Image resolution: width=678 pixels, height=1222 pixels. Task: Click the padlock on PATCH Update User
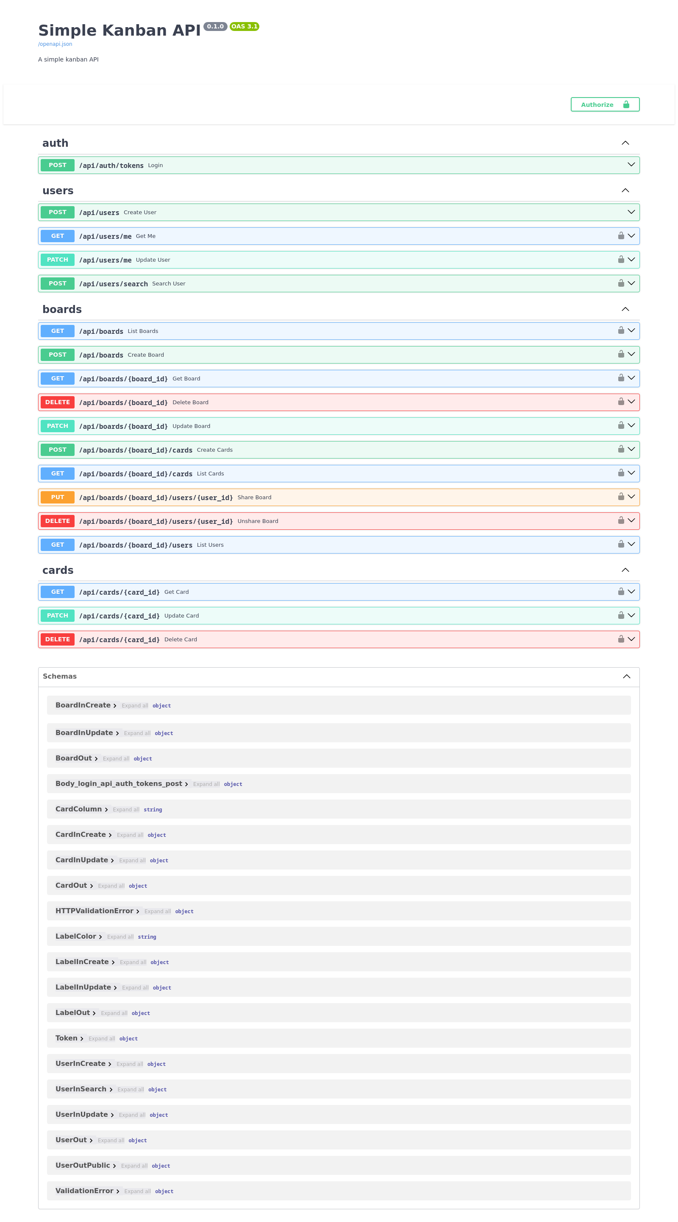point(621,260)
